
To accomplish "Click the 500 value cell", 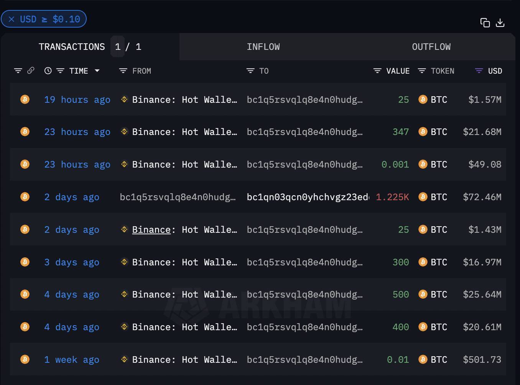I will (401, 295).
